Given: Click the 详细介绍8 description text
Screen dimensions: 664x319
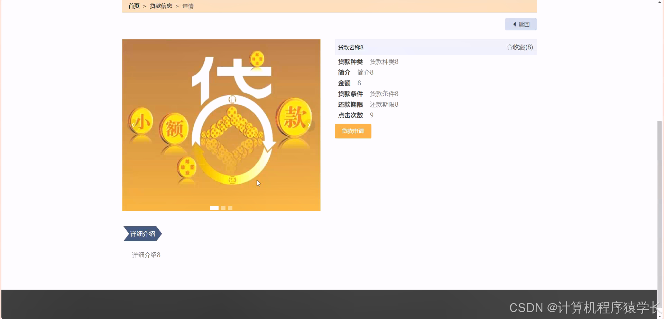Looking at the screenshot, I should pos(146,255).
